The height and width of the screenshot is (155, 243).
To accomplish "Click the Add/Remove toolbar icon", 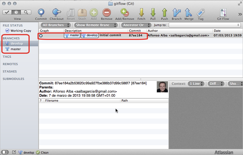I will pos(125,13).
